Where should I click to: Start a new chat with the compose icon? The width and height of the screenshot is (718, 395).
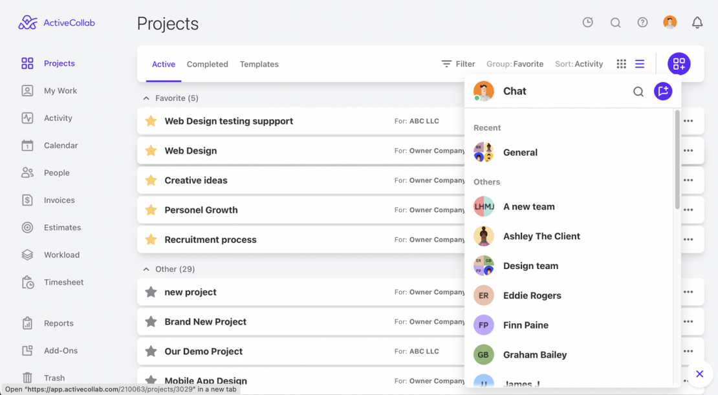(x=662, y=91)
